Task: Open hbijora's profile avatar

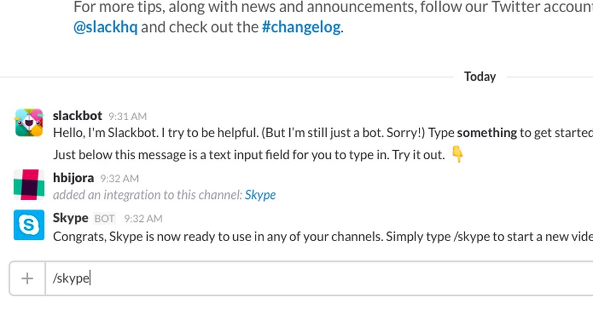Action: [29, 185]
